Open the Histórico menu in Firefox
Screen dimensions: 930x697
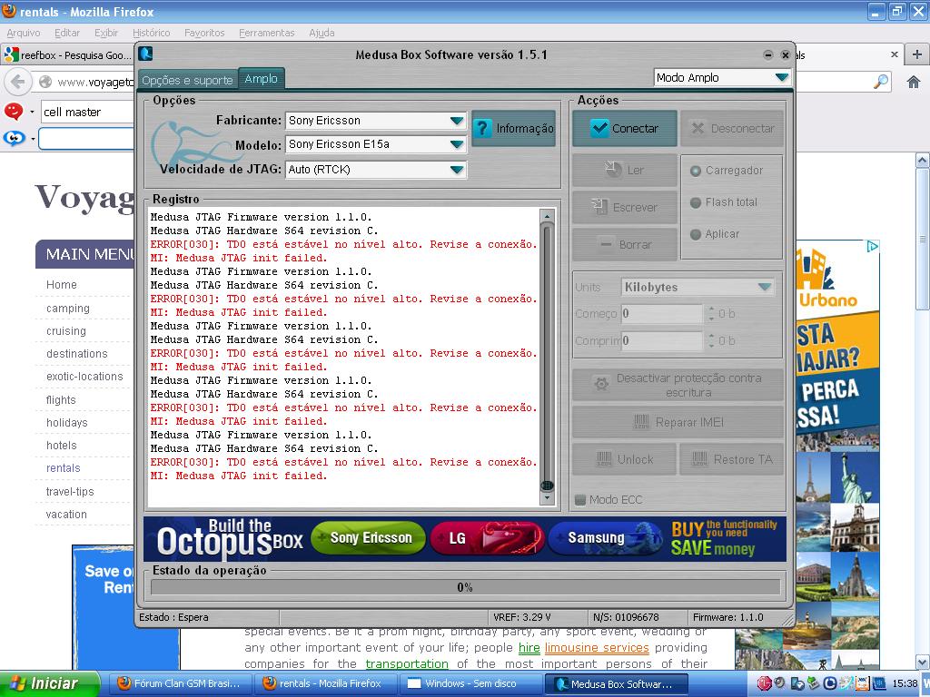point(152,33)
